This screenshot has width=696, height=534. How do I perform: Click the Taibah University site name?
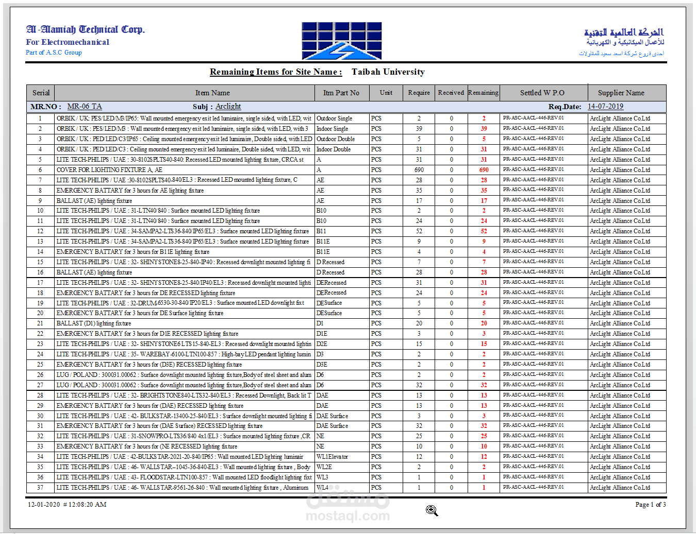[x=388, y=72]
